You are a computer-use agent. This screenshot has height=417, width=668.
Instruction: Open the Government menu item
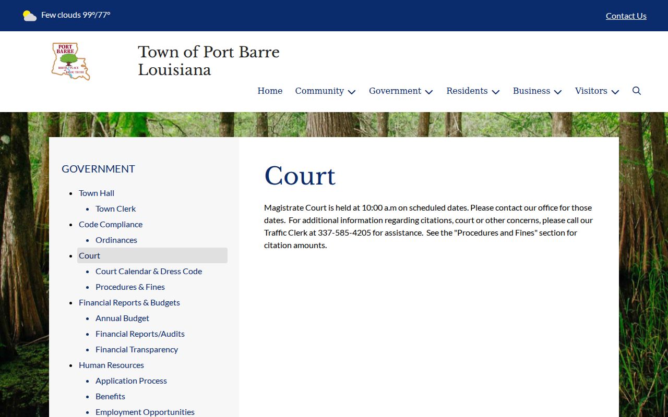(x=395, y=91)
